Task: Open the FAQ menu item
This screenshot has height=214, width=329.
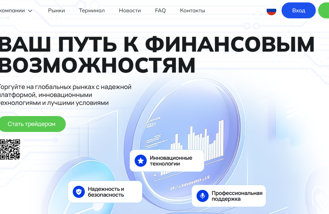Action: click(160, 10)
